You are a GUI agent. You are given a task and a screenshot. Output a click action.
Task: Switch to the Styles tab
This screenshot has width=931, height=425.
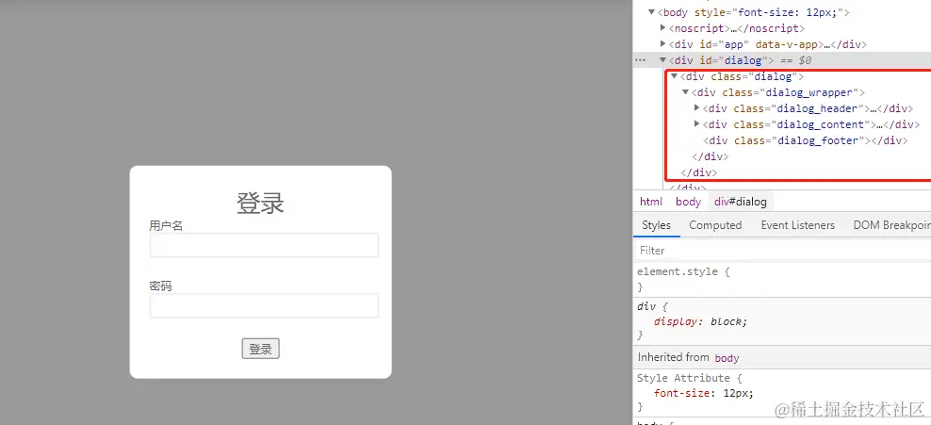pyautogui.click(x=656, y=225)
